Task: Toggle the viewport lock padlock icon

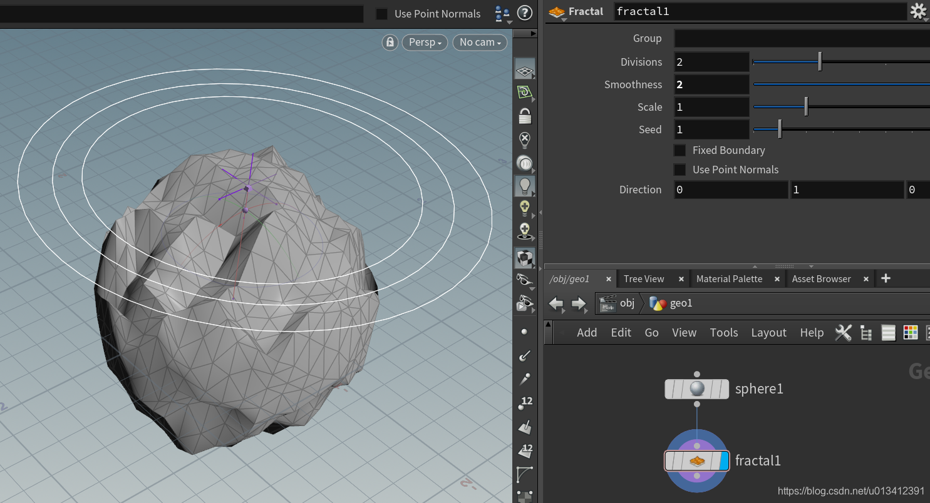Action: (x=525, y=116)
